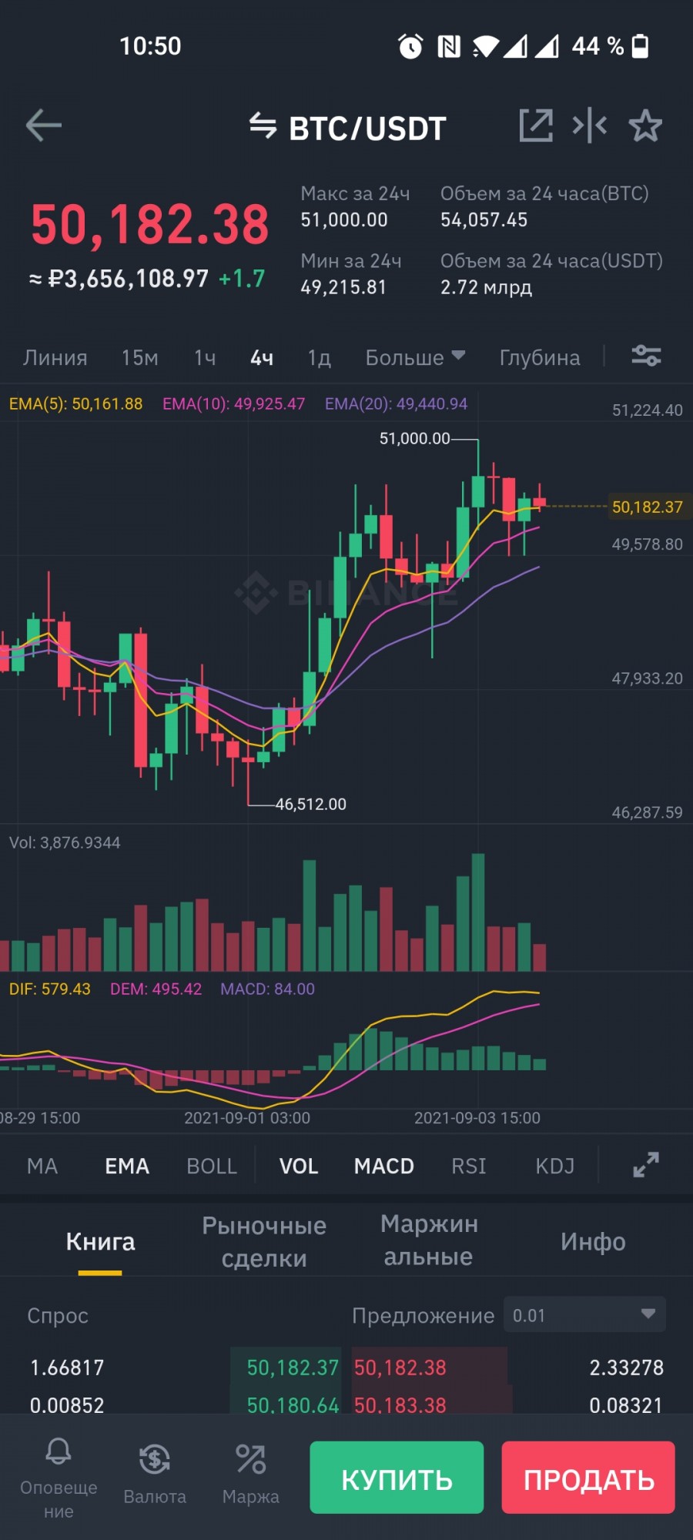
Task: Switch to the Рыночные сделки tab
Action: (x=264, y=1241)
